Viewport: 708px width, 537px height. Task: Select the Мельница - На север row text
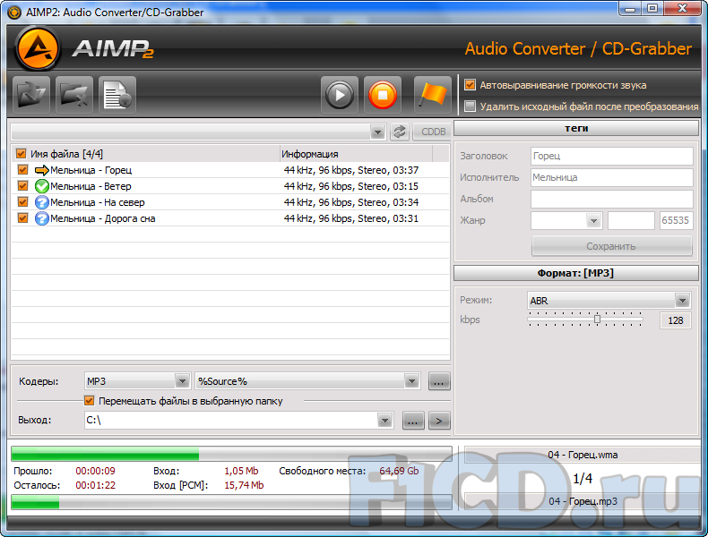coord(98,202)
